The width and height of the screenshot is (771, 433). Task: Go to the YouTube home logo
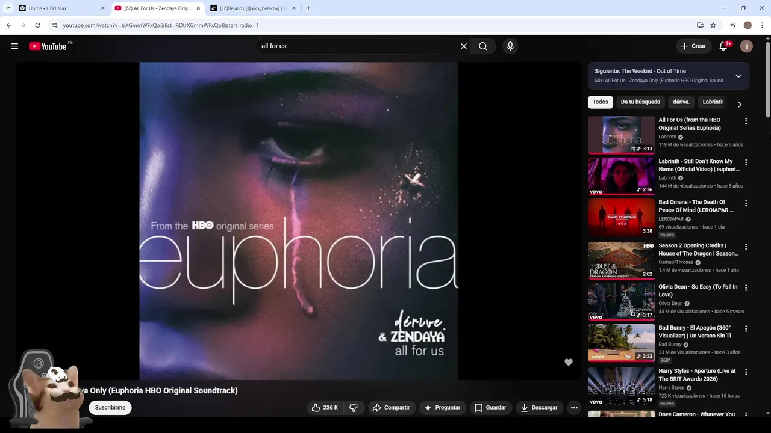tap(48, 46)
